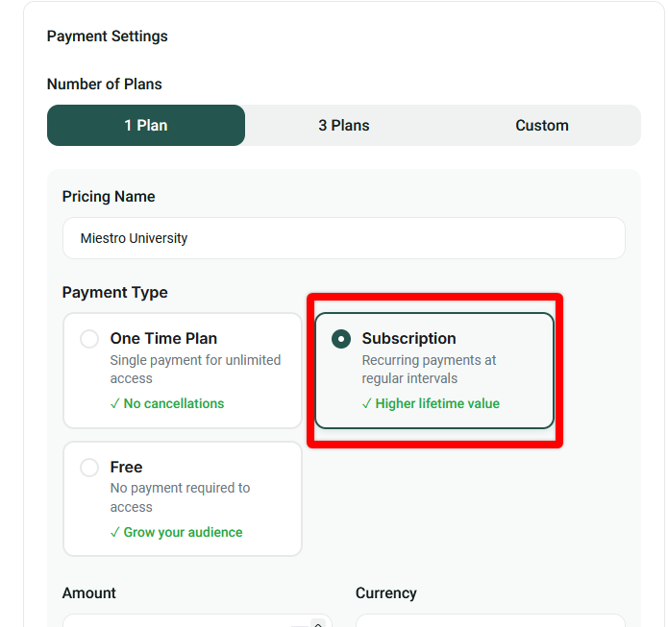Click the 'Single payment for unlimited access' text

coord(195,369)
